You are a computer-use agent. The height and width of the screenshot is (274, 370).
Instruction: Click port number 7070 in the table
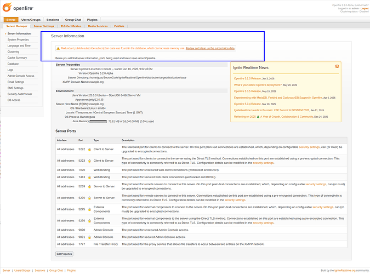click(x=82, y=170)
